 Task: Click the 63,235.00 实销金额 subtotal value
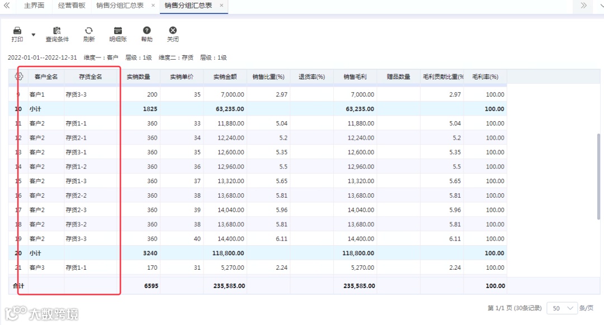click(230, 109)
